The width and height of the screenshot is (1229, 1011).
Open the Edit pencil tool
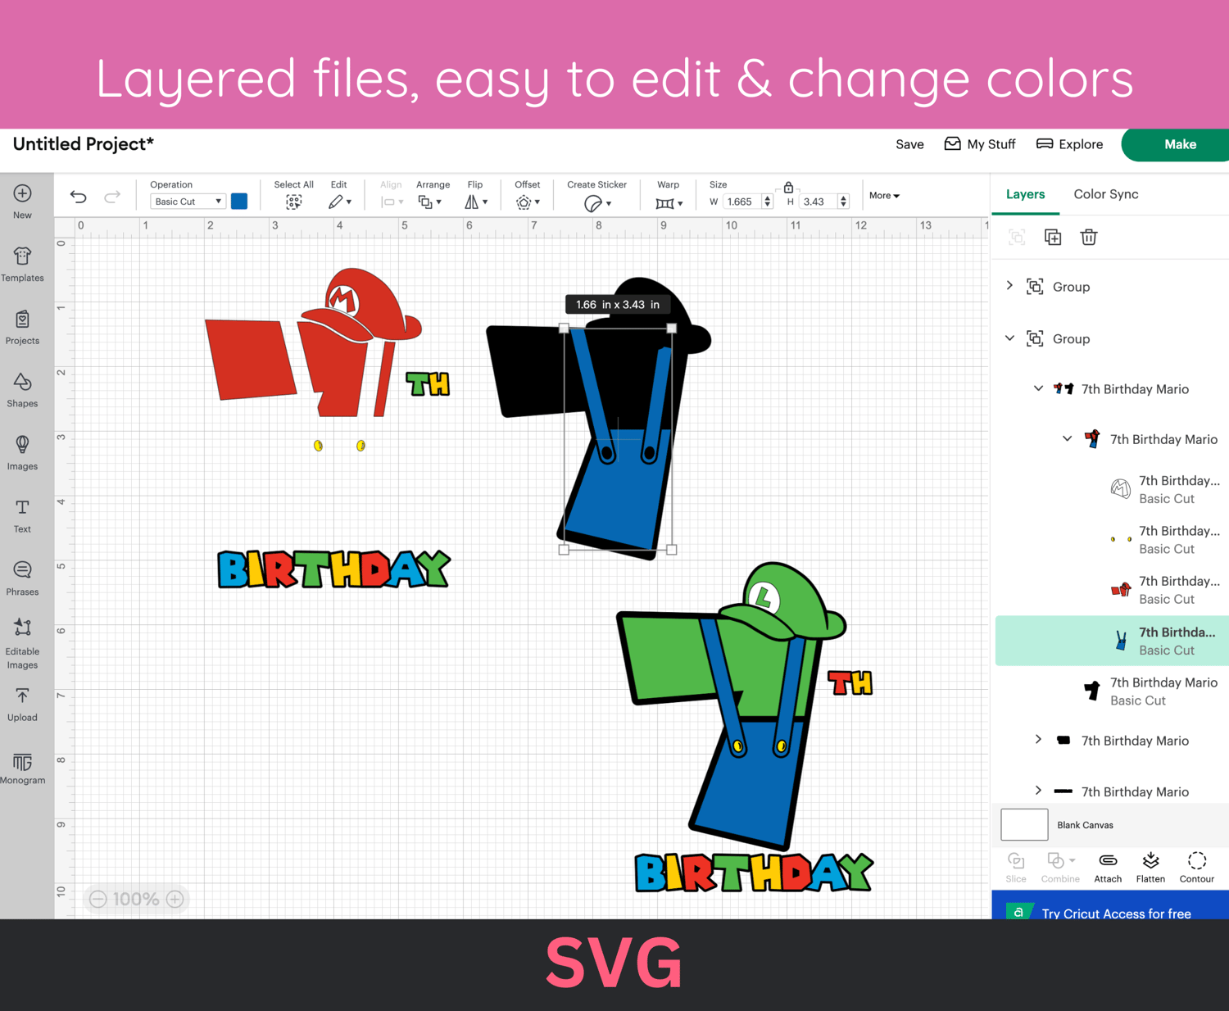click(339, 202)
